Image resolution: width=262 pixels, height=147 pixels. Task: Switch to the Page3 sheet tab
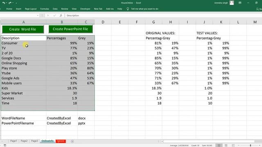[x=34, y=141]
